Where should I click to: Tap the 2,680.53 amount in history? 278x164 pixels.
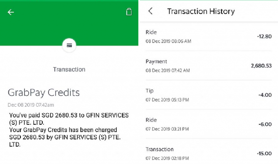point(261,66)
